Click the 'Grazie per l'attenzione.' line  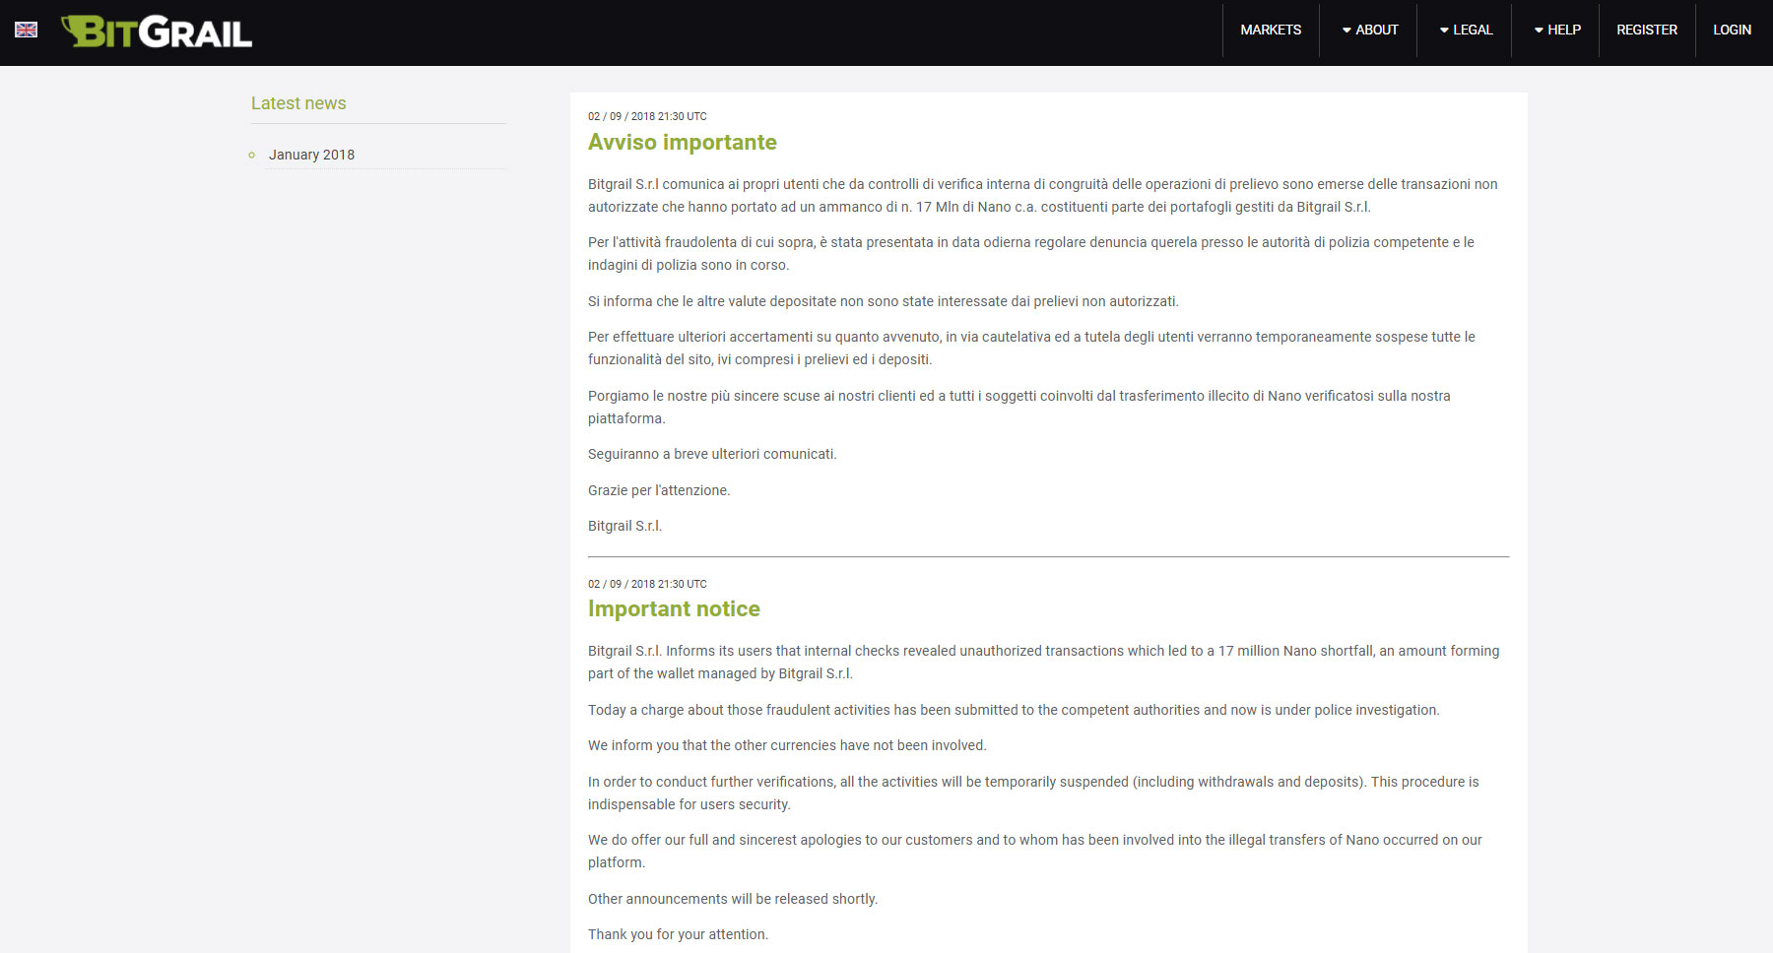point(659,490)
